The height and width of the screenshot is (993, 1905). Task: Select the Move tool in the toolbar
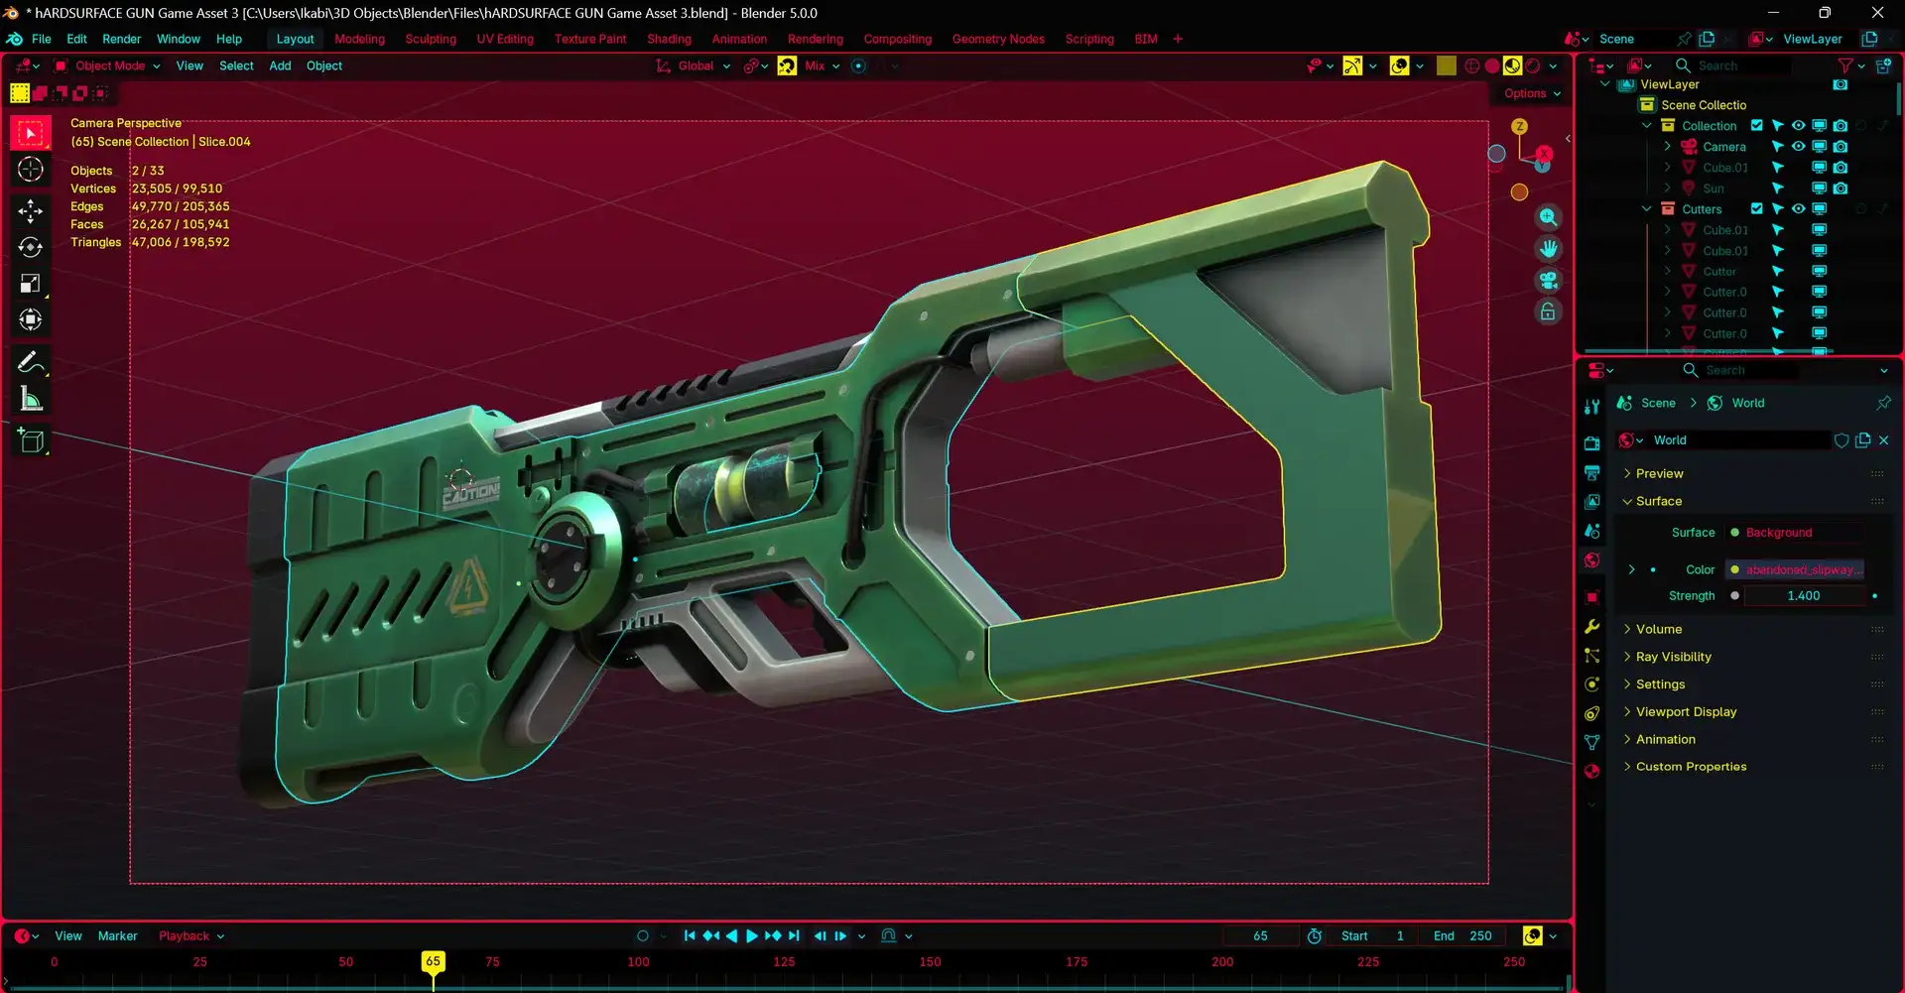pyautogui.click(x=31, y=211)
